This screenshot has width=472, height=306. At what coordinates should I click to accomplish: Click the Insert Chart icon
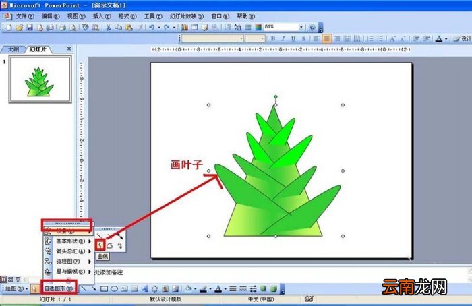pos(185,28)
